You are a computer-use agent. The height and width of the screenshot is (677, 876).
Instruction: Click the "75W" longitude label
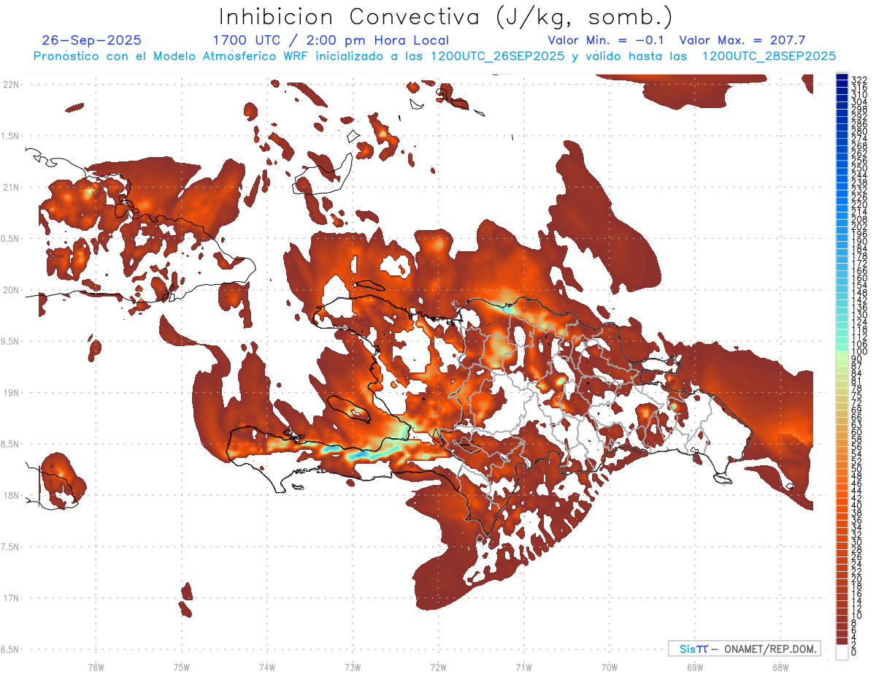pyautogui.click(x=182, y=668)
